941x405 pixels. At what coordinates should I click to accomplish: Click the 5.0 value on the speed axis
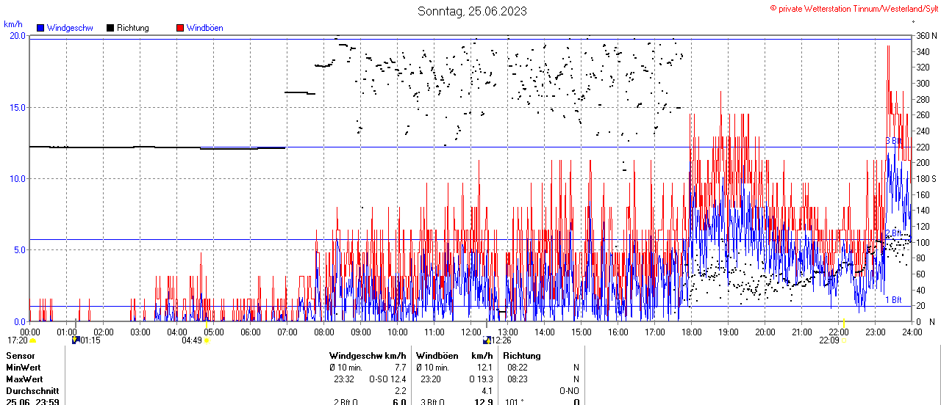coord(19,249)
